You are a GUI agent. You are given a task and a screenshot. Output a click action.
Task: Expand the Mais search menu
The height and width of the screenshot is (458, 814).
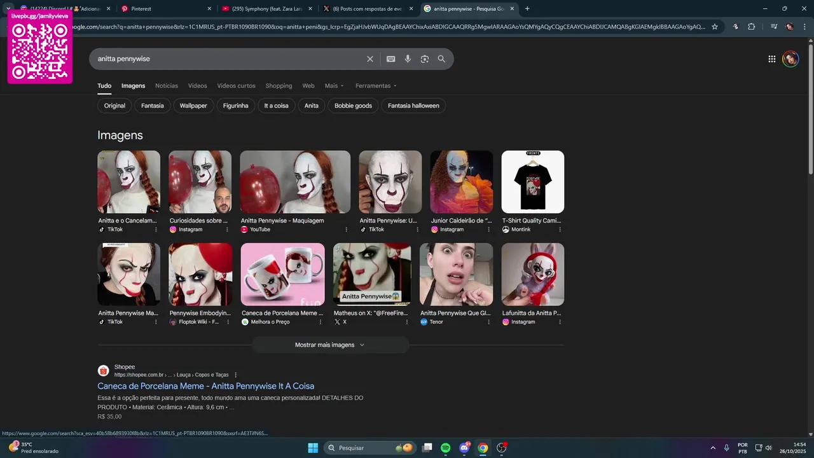[334, 86]
